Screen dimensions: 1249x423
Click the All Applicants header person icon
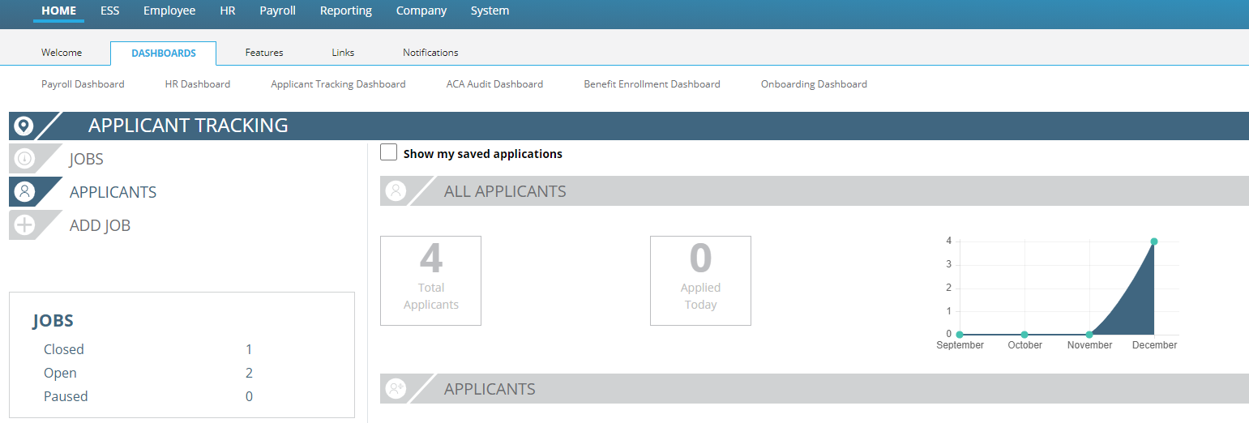click(396, 191)
